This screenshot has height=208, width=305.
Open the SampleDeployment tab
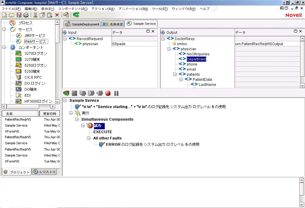84,24
